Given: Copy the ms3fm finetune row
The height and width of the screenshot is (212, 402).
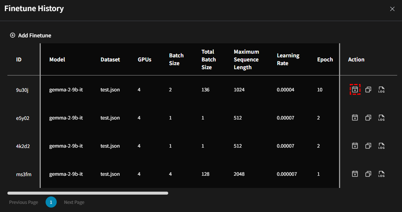Looking at the screenshot, I should pos(368,174).
